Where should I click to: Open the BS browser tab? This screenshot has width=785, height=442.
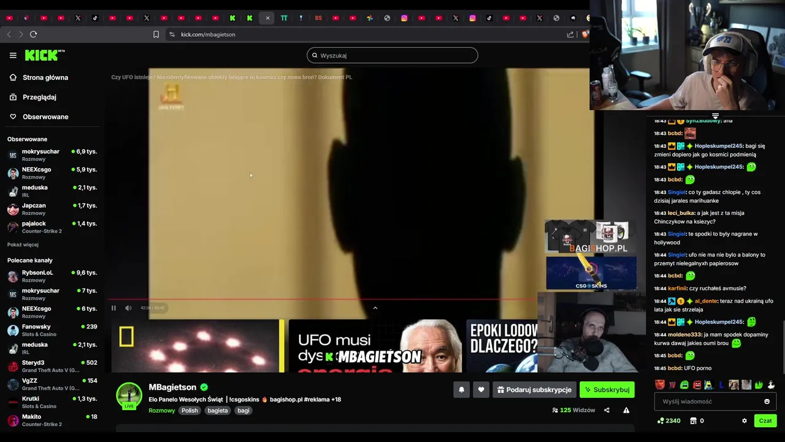pyautogui.click(x=318, y=18)
